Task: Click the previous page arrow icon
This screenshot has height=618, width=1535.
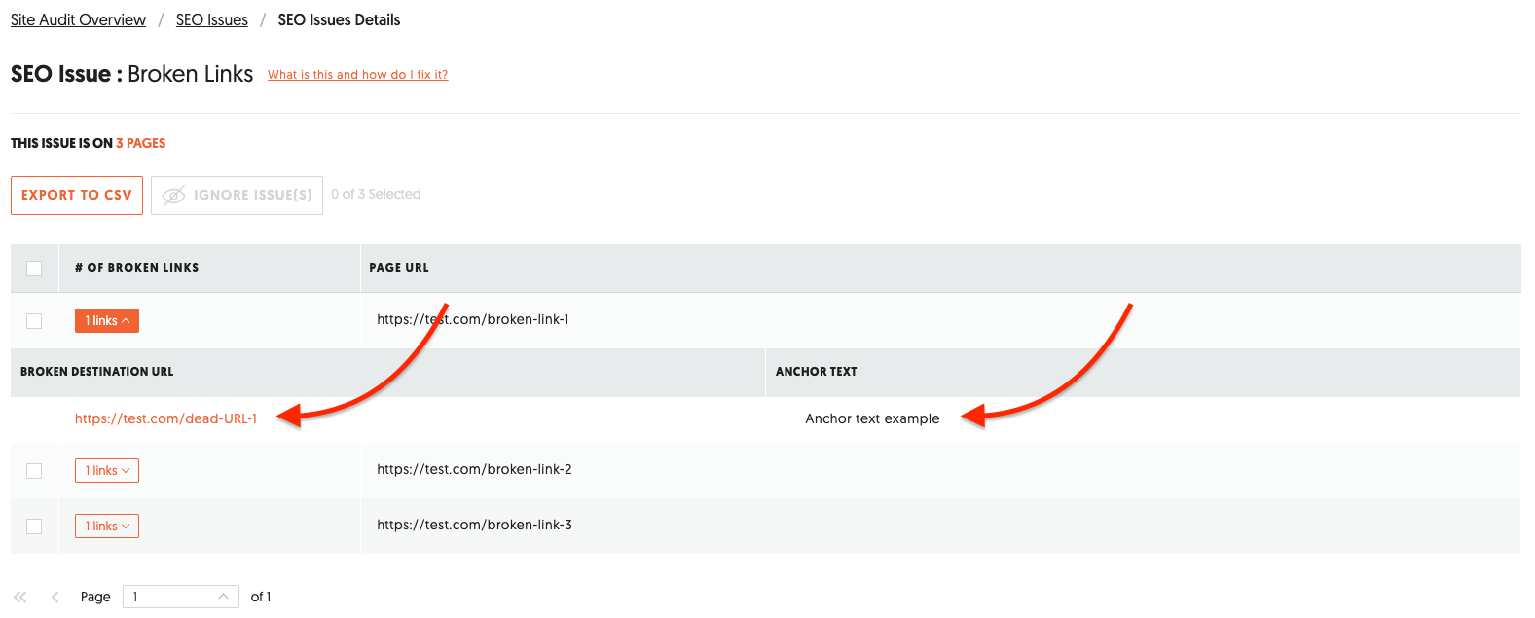Action: [55, 597]
